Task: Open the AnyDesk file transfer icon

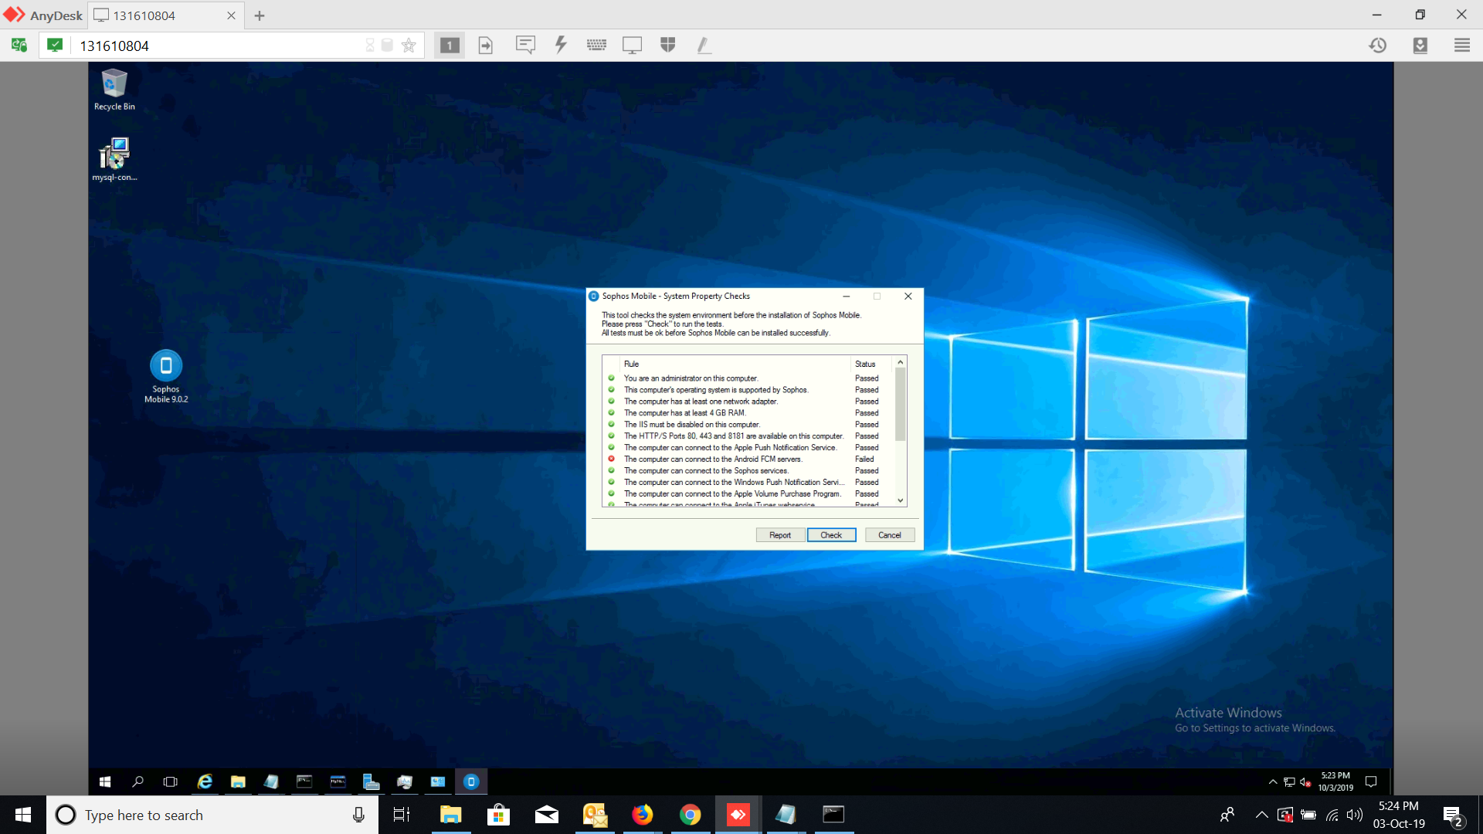Action: pos(485,46)
